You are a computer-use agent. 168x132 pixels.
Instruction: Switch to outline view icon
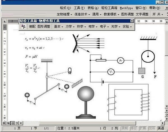pyautogui.click(x=17, y=123)
